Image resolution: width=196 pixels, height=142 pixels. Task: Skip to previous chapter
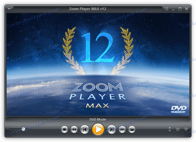pos(84,129)
